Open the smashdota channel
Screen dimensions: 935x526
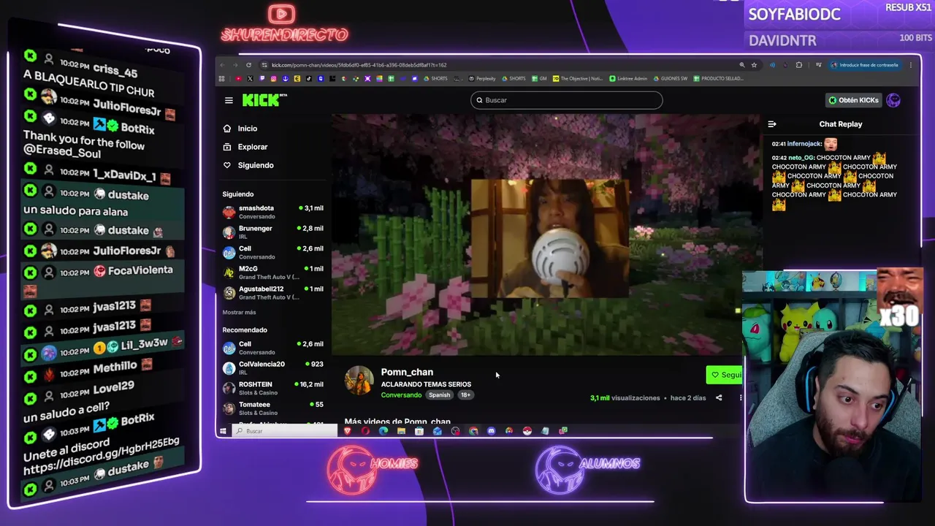click(272, 212)
